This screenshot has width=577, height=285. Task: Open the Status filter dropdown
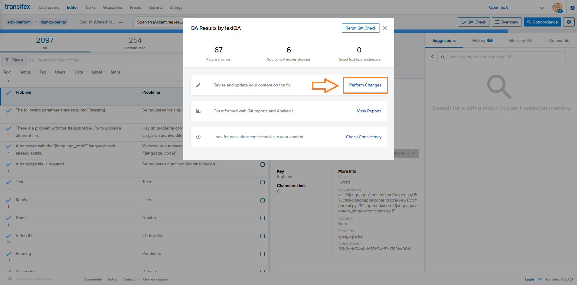[27, 72]
